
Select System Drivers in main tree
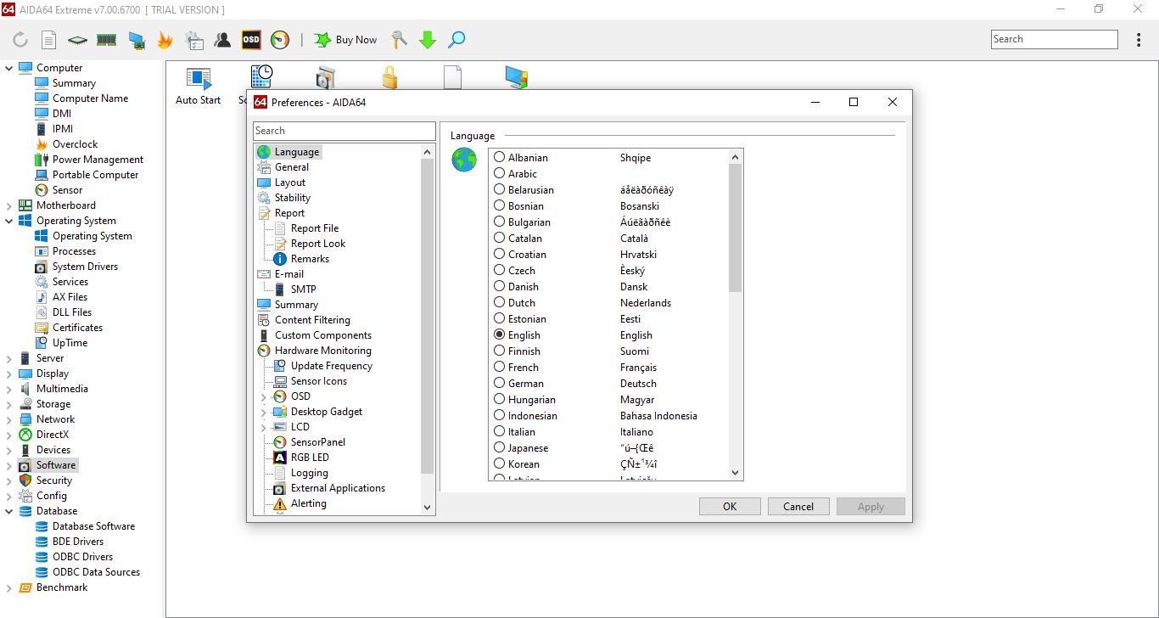(85, 267)
